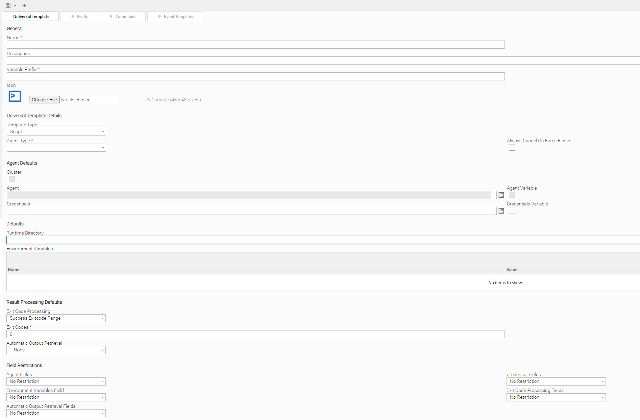
Task: Toggle the Cluster checkbox
Action: coord(12,179)
